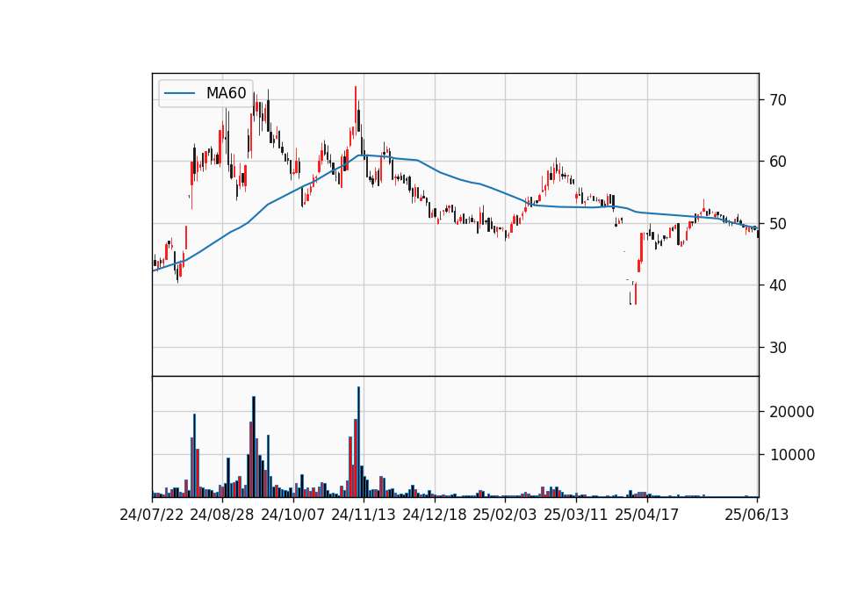Click the price axis value 50
Viewport: 843px width, 606px height.
click(778, 224)
